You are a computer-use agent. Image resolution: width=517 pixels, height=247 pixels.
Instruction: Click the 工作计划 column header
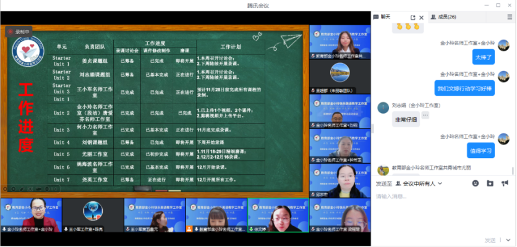pos(231,47)
